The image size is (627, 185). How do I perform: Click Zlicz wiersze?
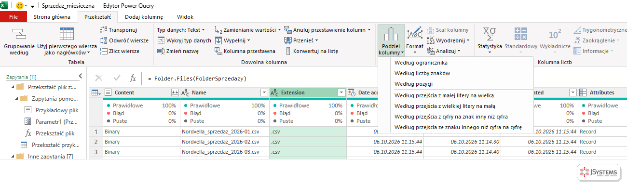tap(119, 51)
